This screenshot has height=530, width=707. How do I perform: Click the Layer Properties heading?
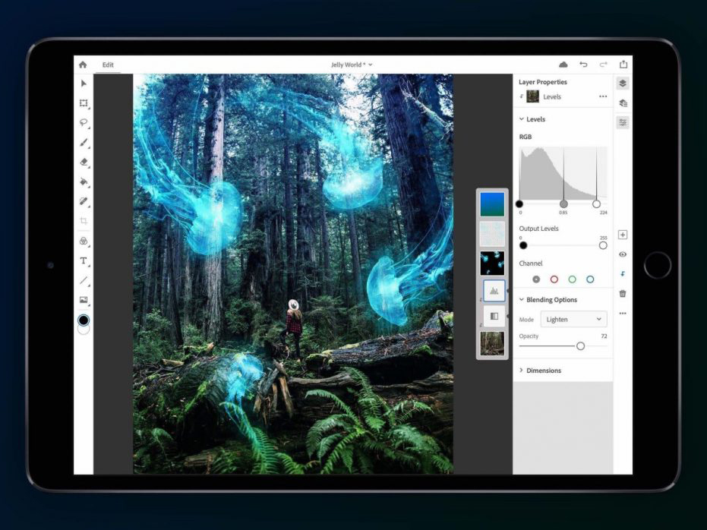[x=543, y=82]
